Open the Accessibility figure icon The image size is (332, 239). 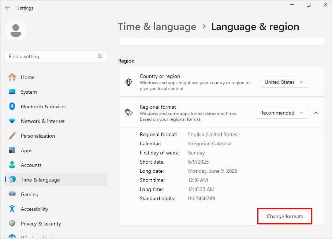tap(12, 209)
